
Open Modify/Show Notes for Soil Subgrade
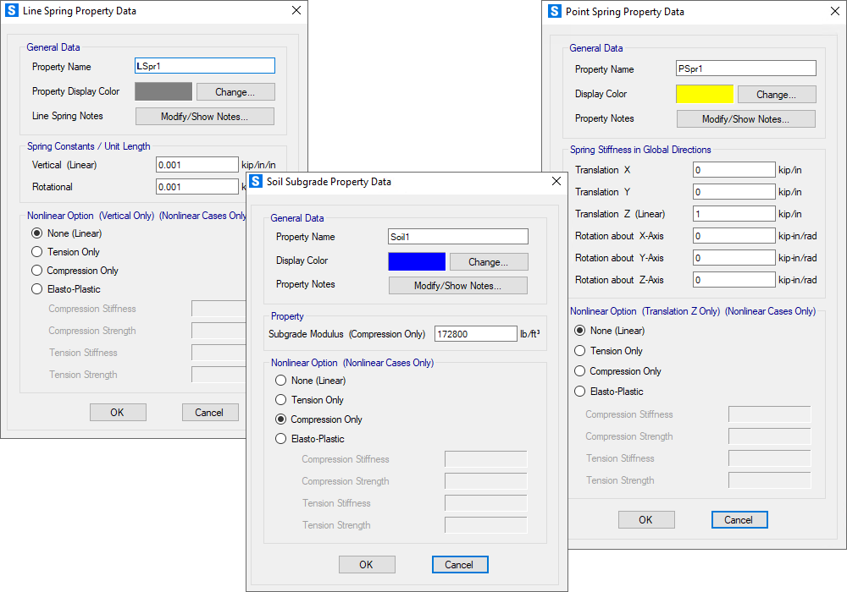(x=457, y=286)
